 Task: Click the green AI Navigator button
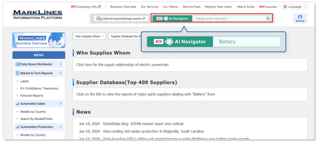[x=172, y=19]
